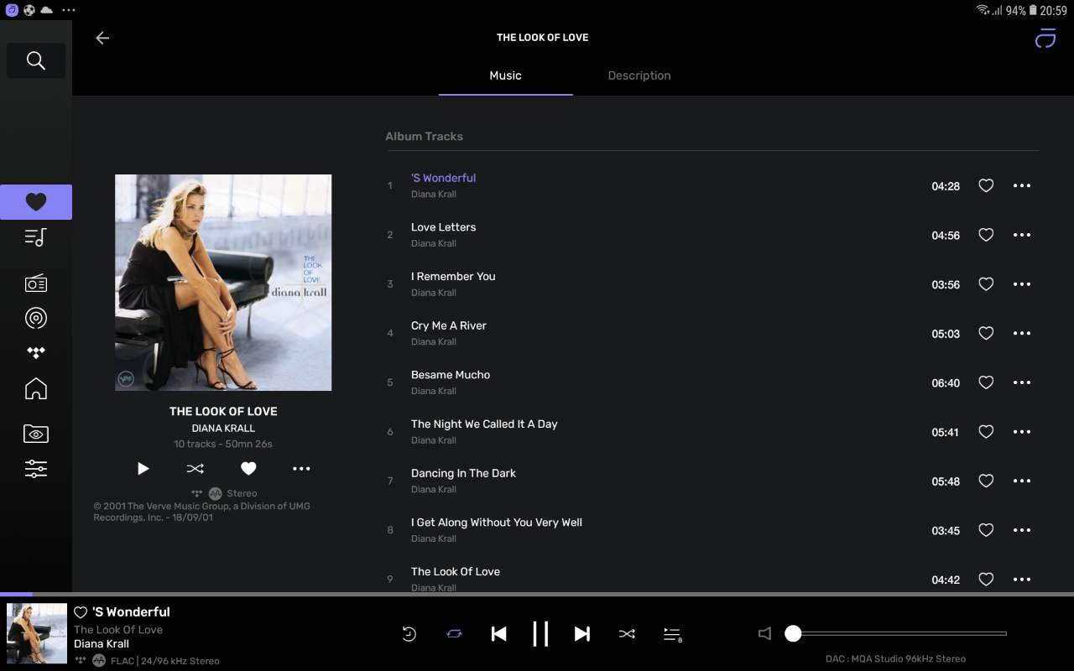Open the radio icon in sidebar
The image size is (1074, 671).
pos(35,283)
